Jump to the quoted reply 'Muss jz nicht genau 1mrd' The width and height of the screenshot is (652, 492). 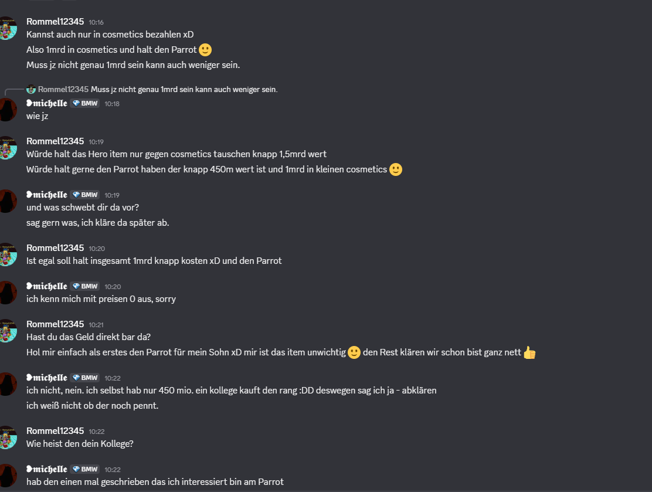[184, 89]
